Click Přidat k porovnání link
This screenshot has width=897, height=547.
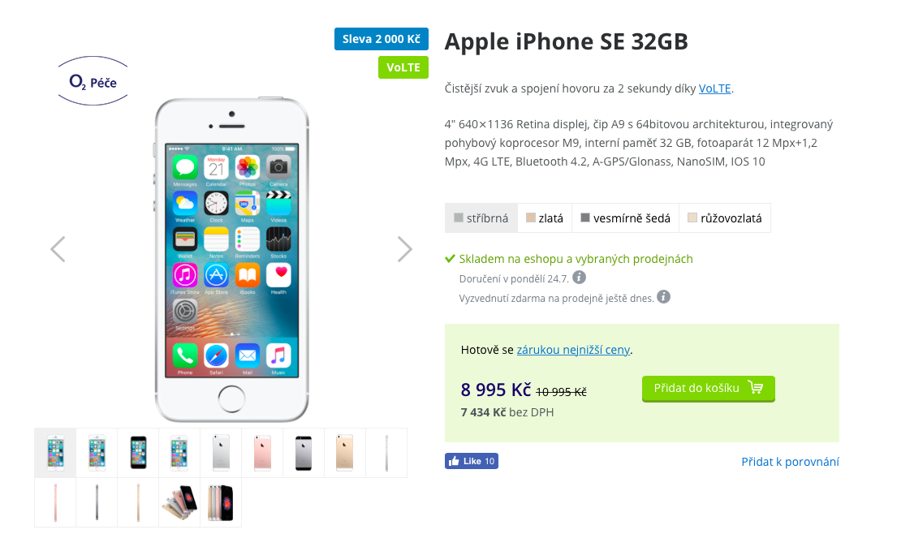pos(790,462)
